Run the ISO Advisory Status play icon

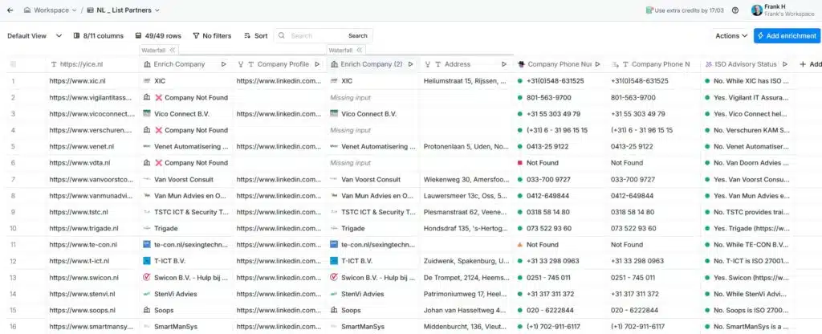[784, 64]
